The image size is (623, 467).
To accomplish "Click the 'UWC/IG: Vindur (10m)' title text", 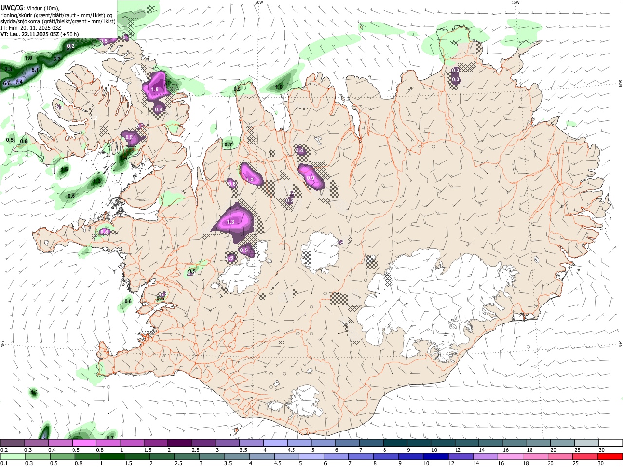I will click(30, 7).
